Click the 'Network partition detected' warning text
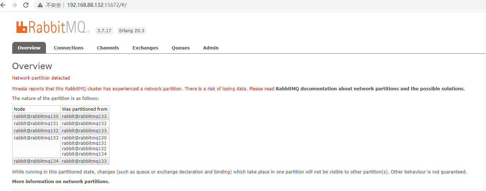This screenshot has height=191, width=486. pos(41,78)
